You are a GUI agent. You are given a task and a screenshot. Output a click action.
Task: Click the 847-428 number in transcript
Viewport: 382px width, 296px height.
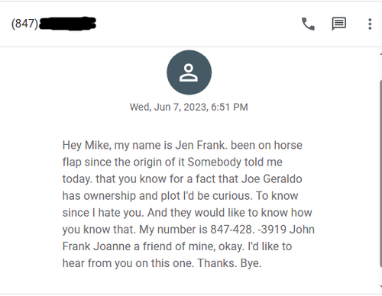(232, 230)
